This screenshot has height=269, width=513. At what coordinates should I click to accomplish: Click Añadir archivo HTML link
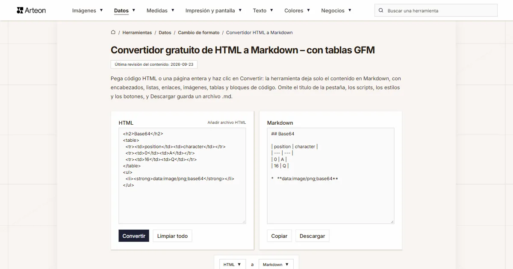[x=227, y=123]
